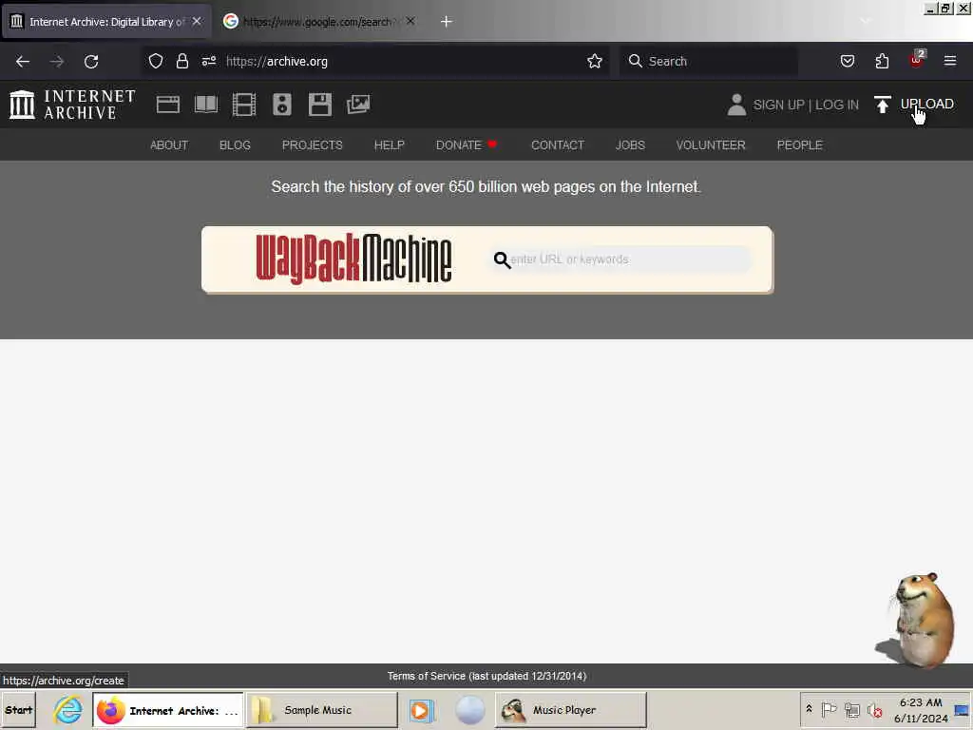
Task: Show hidden tray icons arrow
Action: [x=810, y=709]
